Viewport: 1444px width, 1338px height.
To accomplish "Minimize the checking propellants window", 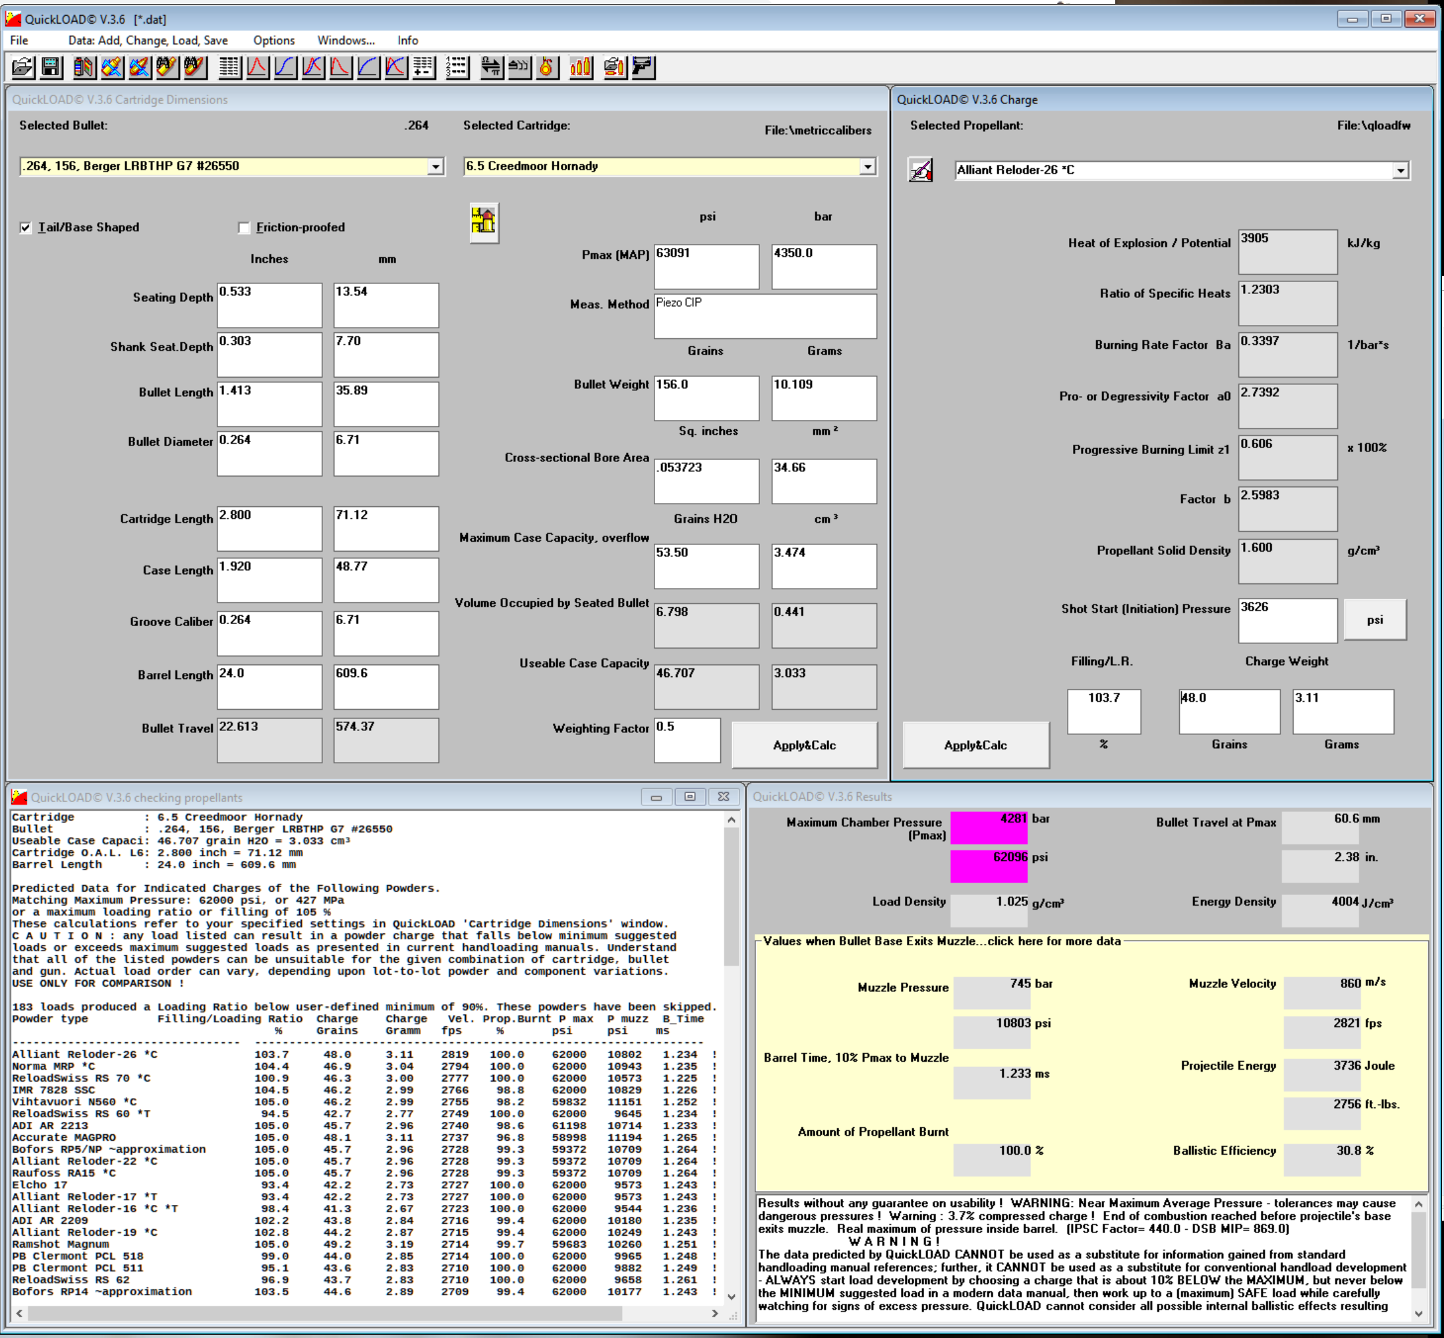I will tap(656, 796).
